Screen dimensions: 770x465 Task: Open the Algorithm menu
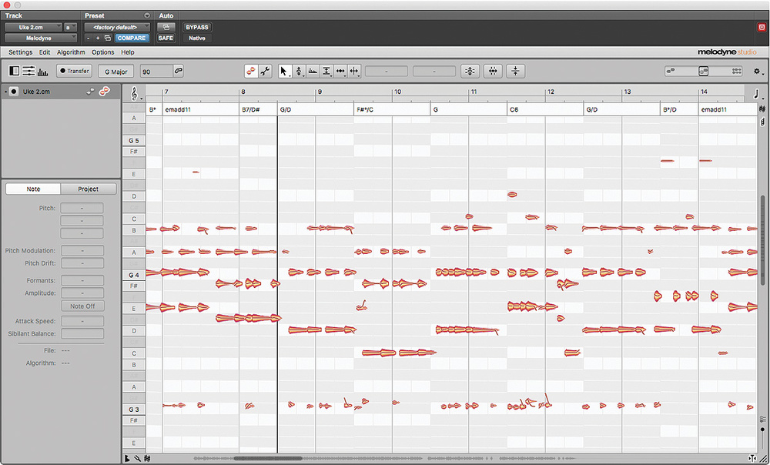(70, 52)
